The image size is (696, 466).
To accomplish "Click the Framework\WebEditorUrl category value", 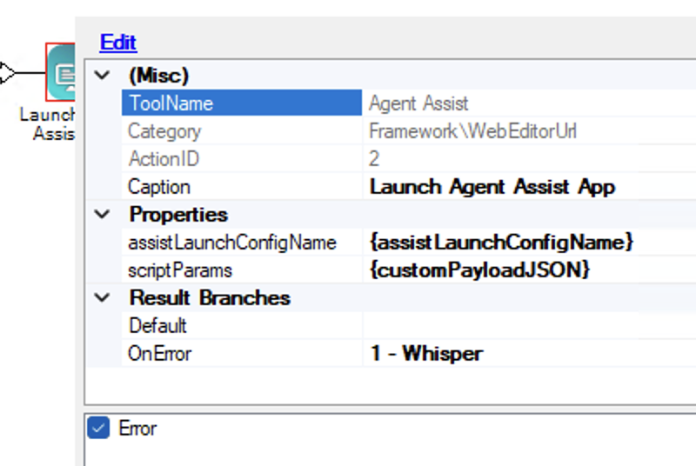I will coord(472,131).
